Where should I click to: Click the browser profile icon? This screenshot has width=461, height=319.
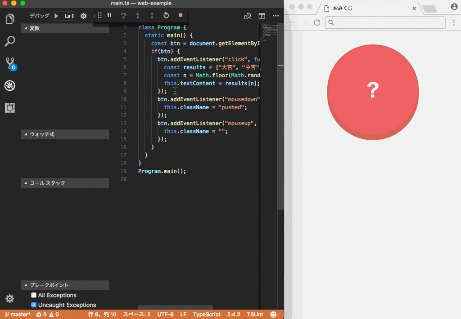[x=454, y=7]
